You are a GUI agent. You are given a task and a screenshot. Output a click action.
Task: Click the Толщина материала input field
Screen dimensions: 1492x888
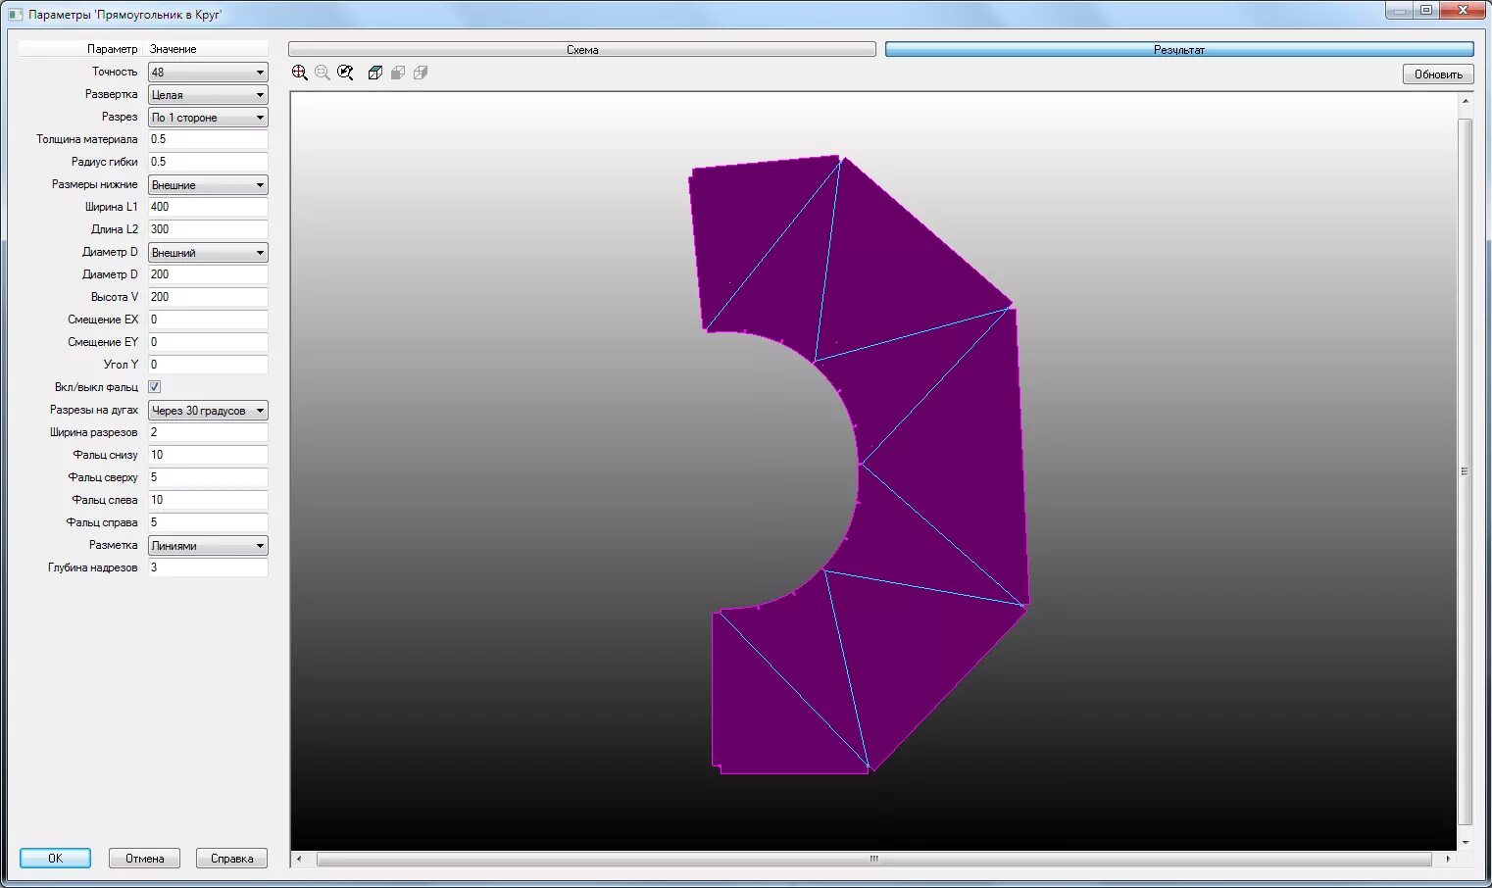click(208, 139)
